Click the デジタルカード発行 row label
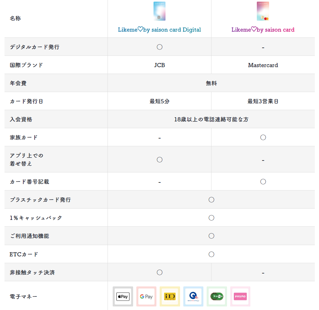 click(35, 47)
